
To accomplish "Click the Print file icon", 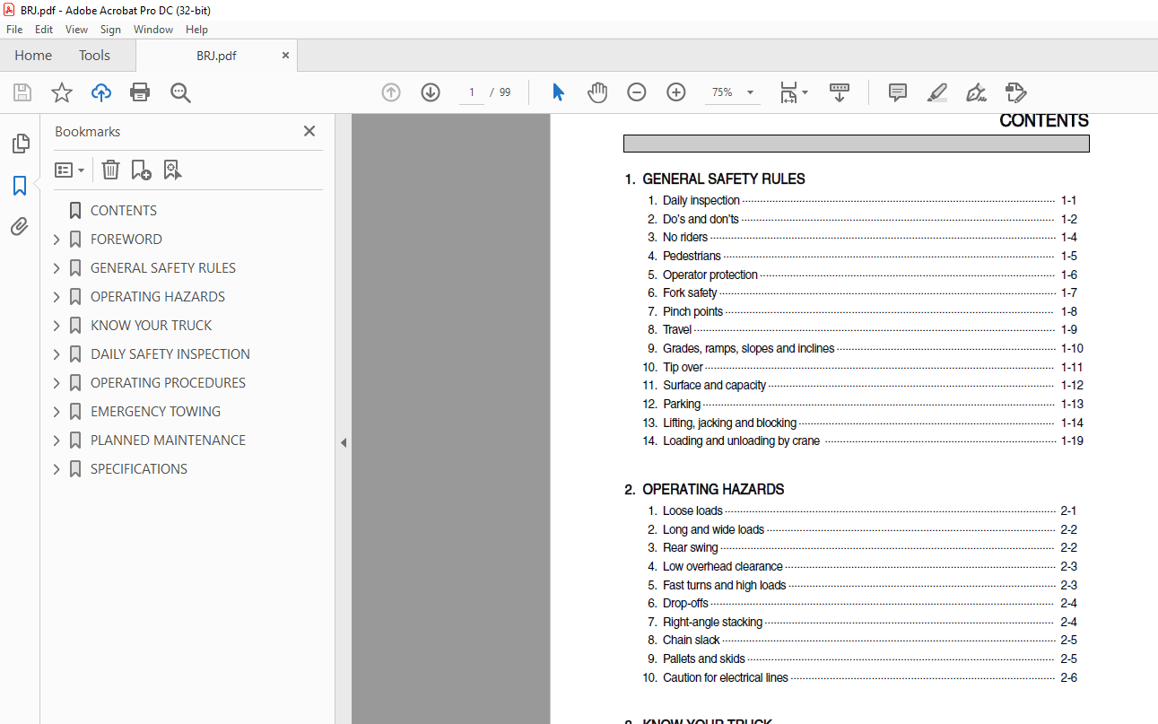I will 140,92.
